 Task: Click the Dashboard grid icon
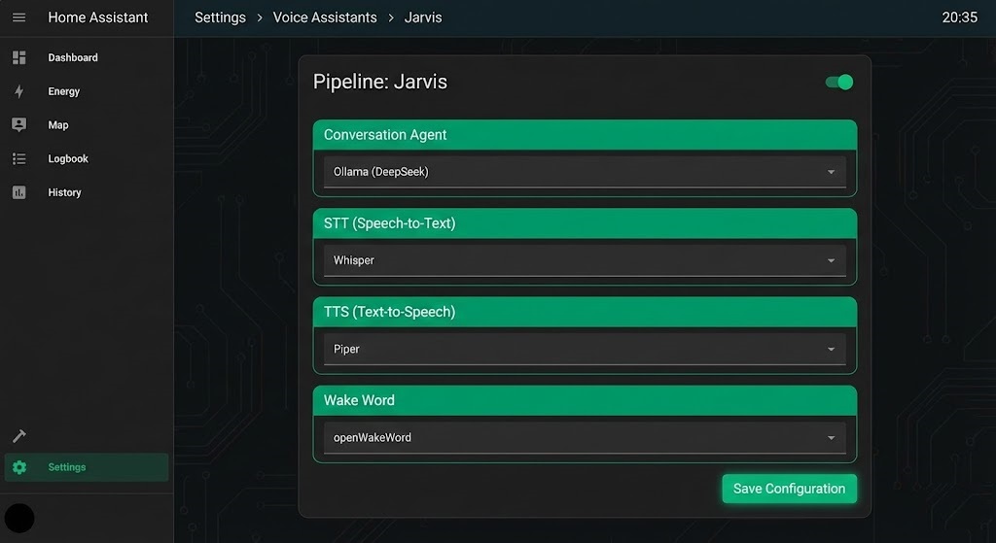pyautogui.click(x=19, y=57)
